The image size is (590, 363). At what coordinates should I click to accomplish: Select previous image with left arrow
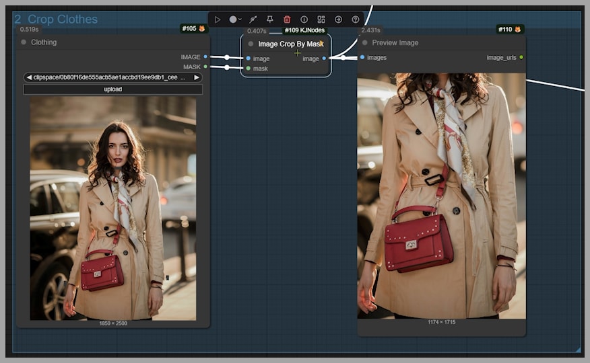[x=29, y=77]
